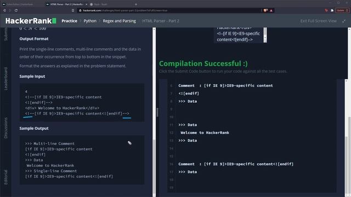Open the Editorial side tab
Screen dimensions: 351x197
point(6,177)
